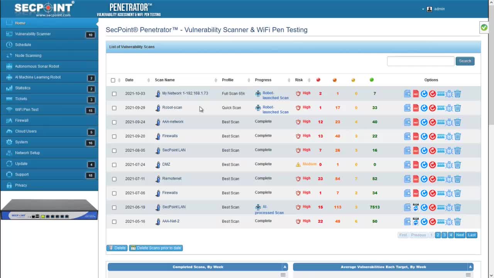494x278 pixels.
Task: Click admin user avatar icon
Action: [x=429, y=9]
